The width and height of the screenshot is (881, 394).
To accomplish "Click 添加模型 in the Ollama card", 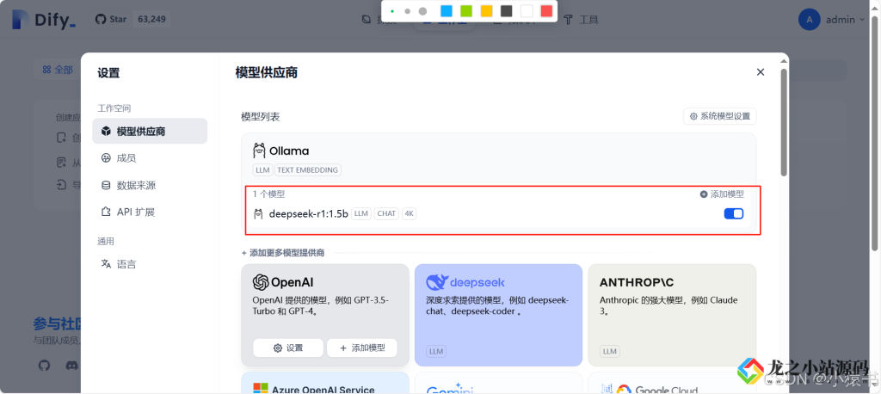I will (x=722, y=194).
